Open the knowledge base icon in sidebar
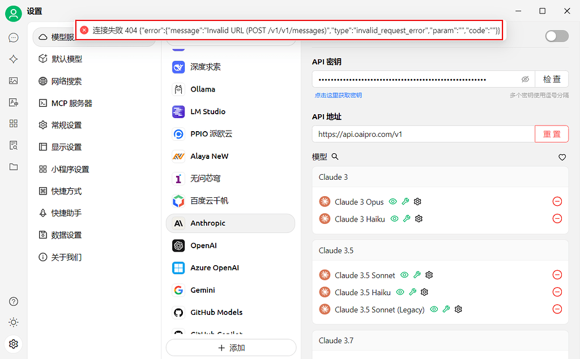 pos(14,145)
